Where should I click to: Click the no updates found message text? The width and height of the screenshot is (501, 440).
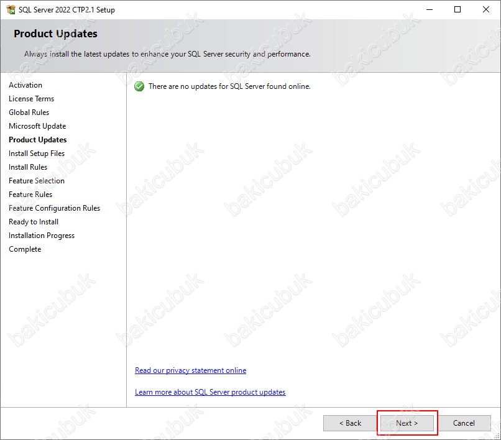[229, 86]
